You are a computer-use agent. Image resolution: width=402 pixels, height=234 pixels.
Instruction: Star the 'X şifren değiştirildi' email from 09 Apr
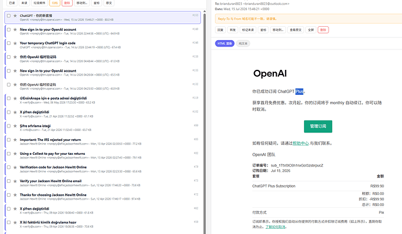click(15, 208)
